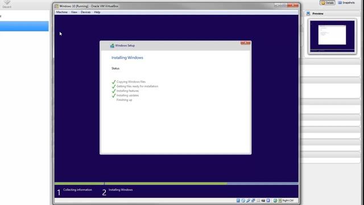Click the "Installing Windows" heading
The image size is (364, 205).
tap(127, 58)
